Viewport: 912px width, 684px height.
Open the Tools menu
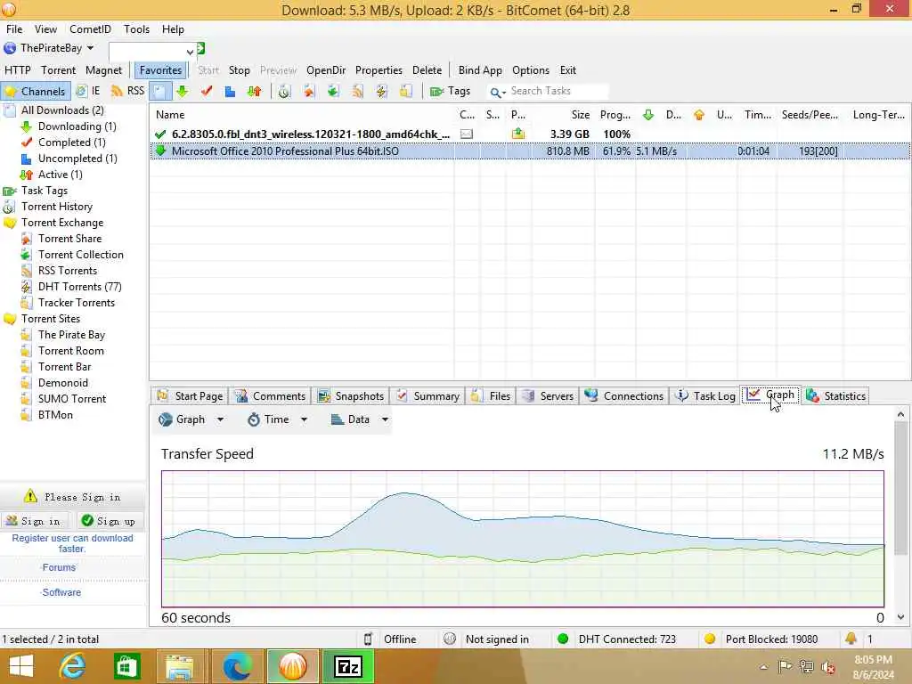[136, 29]
